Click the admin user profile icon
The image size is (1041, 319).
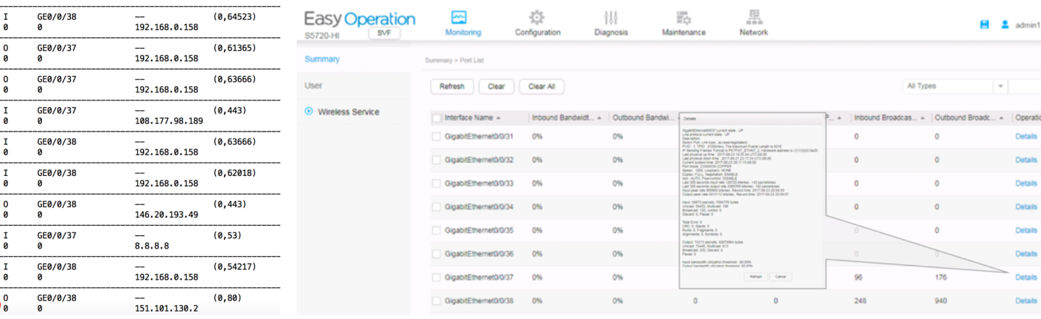pos(1004,25)
